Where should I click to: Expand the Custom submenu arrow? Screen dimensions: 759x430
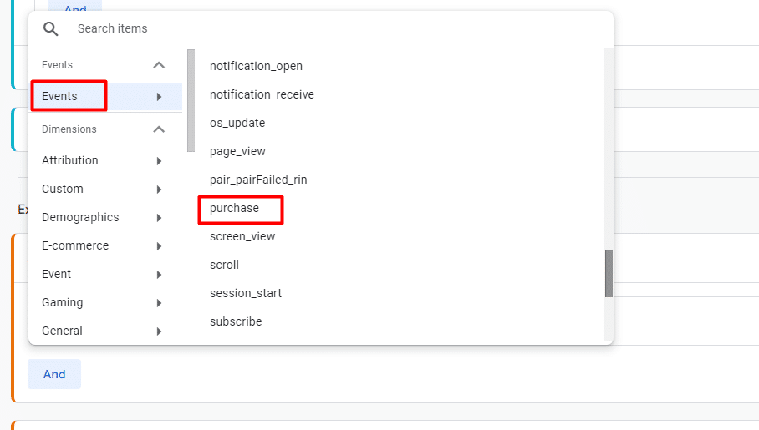(x=159, y=189)
